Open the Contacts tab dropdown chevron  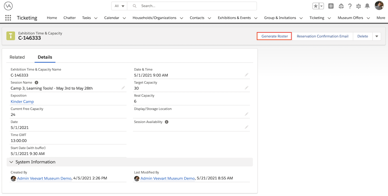pos(209,18)
